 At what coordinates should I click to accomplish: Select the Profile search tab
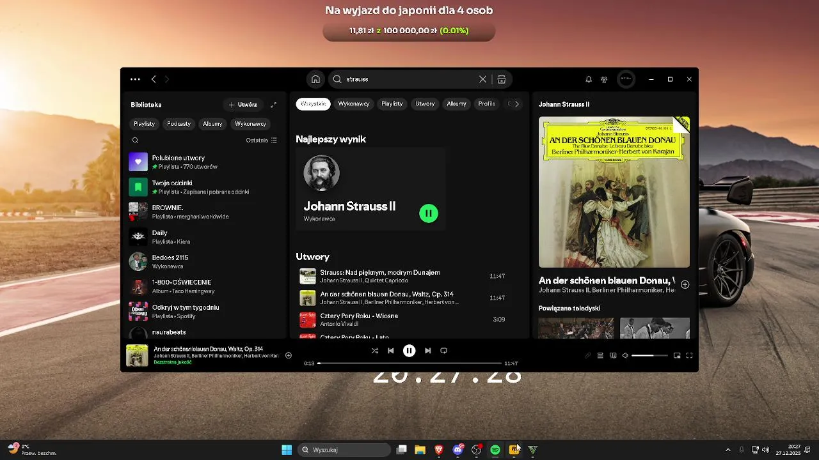pyautogui.click(x=487, y=104)
